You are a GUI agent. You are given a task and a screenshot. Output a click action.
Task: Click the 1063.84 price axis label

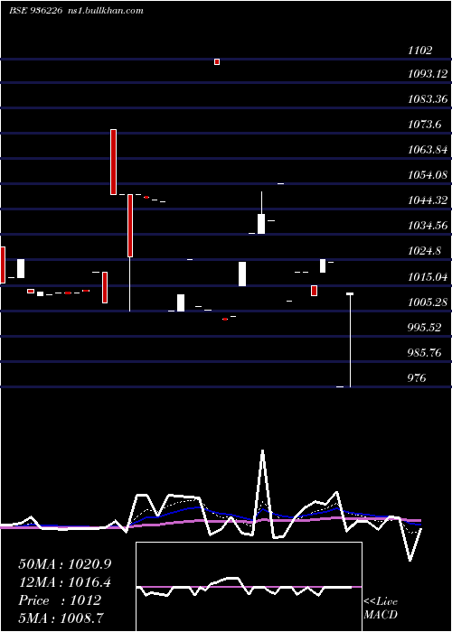click(428, 150)
